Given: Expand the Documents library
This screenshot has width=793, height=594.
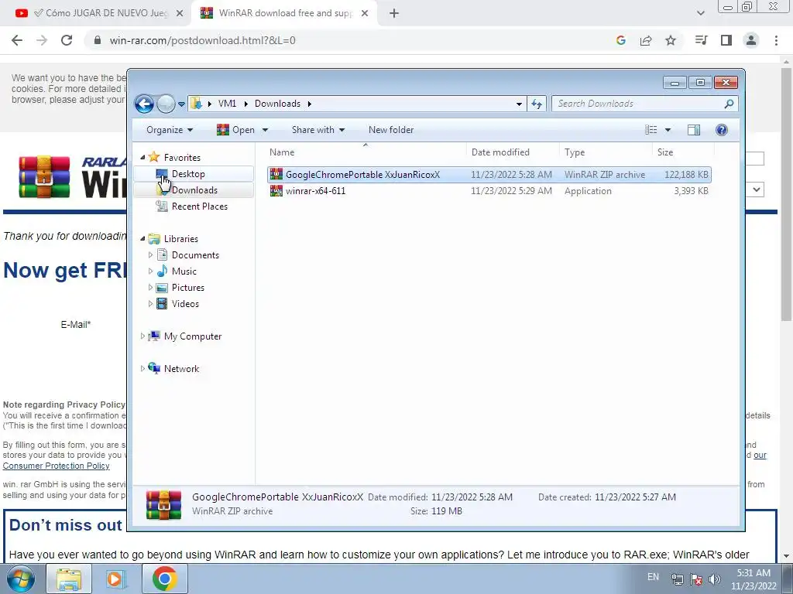Looking at the screenshot, I should [x=150, y=255].
